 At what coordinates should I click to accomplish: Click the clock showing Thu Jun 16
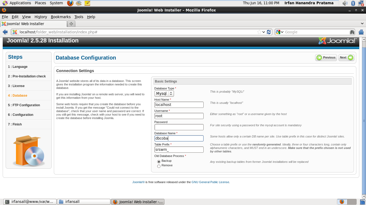point(261,3)
